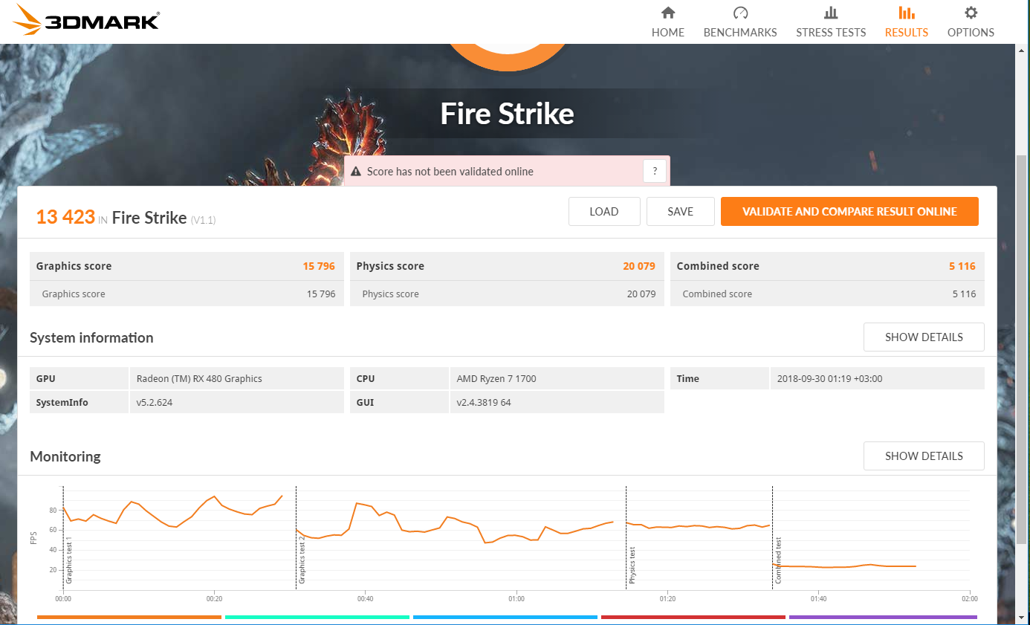Click the 02:00 time label on chart axis
This screenshot has width=1030, height=625.
[x=969, y=598]
